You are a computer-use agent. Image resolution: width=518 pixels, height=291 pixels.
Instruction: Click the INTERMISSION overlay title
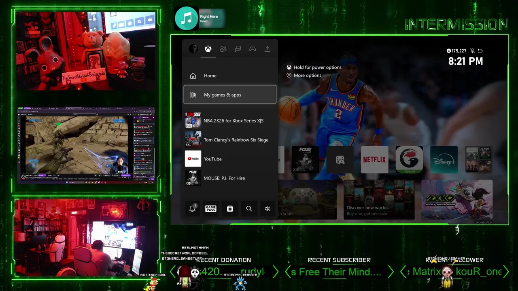pyautogui.click(x=456, y=25)
